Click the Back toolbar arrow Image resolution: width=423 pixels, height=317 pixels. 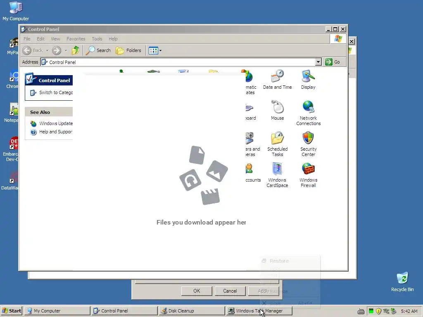click(32, 50)
